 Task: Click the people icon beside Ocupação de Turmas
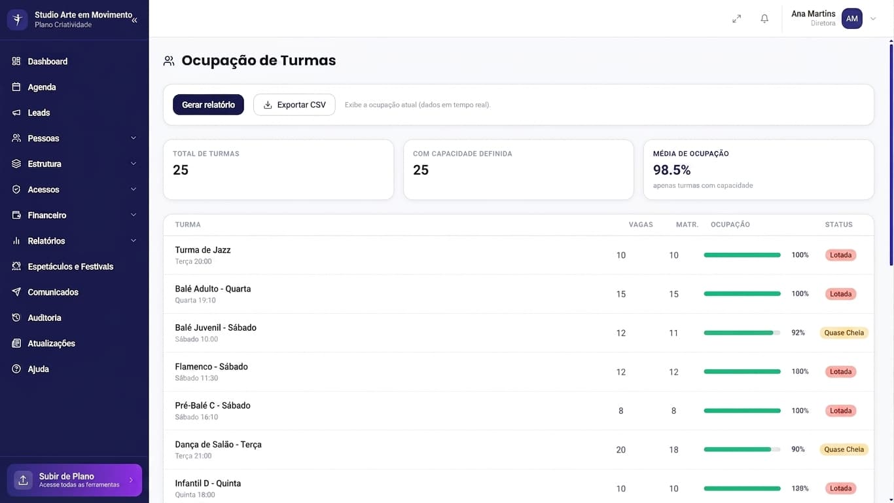click(169, 61)
